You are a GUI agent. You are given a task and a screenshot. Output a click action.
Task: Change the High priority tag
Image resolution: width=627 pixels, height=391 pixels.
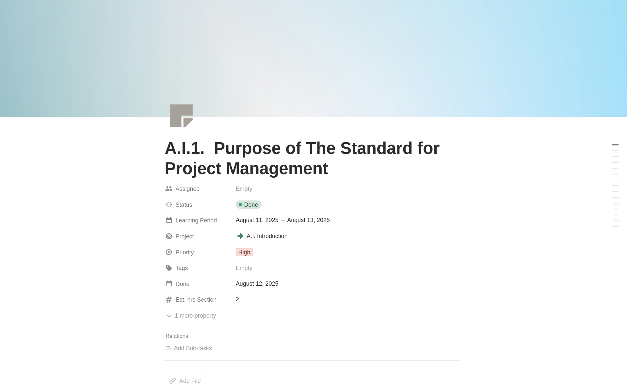tap(244, 252)
